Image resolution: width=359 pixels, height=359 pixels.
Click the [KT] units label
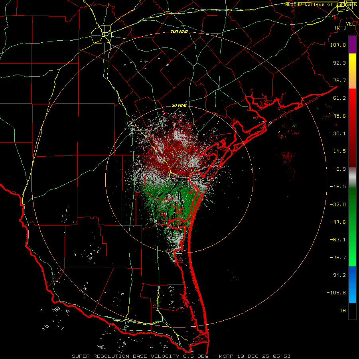340,28
